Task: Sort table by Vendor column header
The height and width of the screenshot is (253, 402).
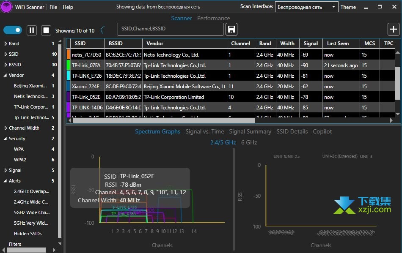Action: (x=184, y=44)
